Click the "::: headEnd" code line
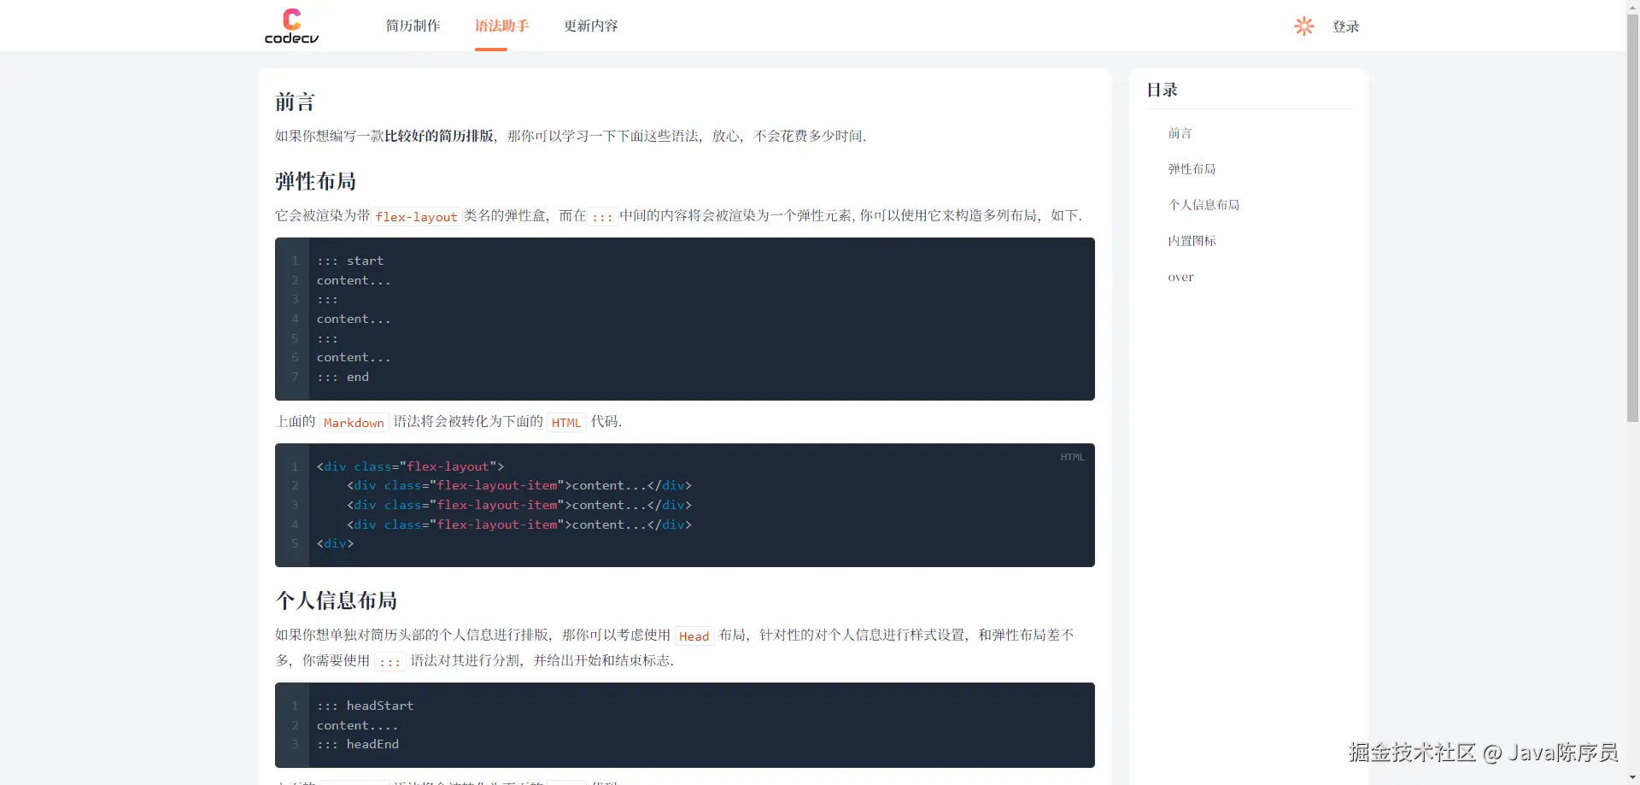 point(357,744)
